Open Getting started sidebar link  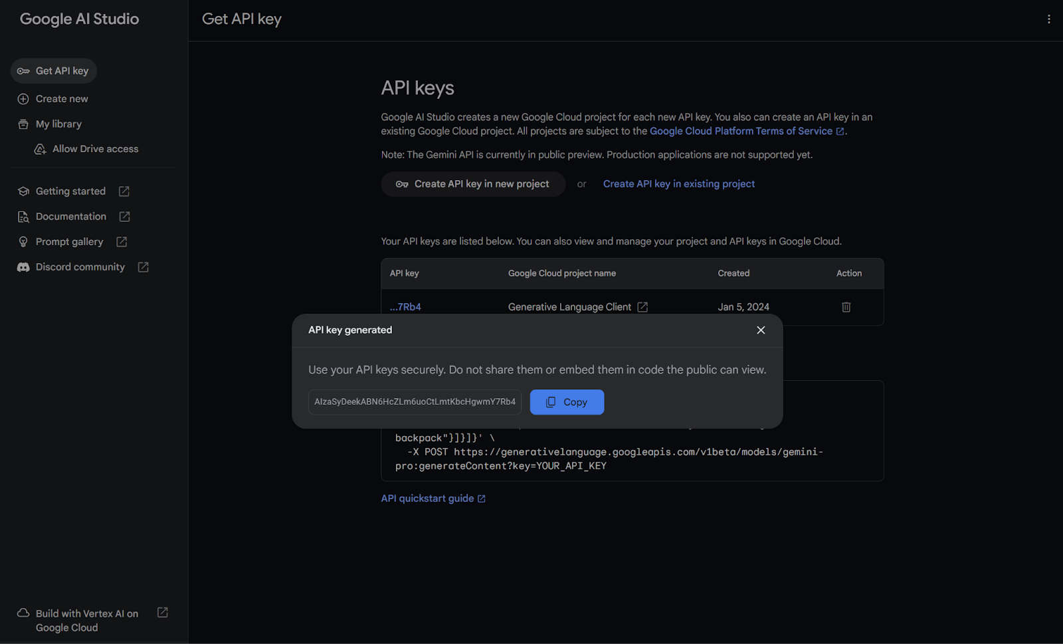(x=70, y=191)
